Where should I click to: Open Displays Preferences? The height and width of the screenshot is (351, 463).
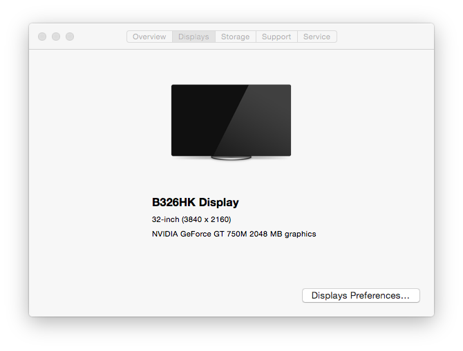tap(361, 295)
